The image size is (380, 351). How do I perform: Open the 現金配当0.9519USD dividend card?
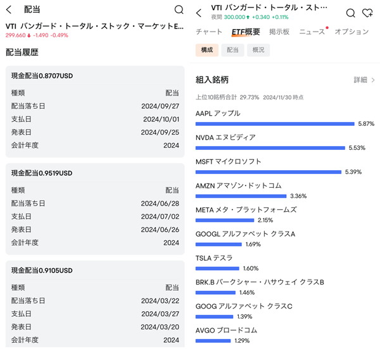pyautogui.click(x=95, y=209)
